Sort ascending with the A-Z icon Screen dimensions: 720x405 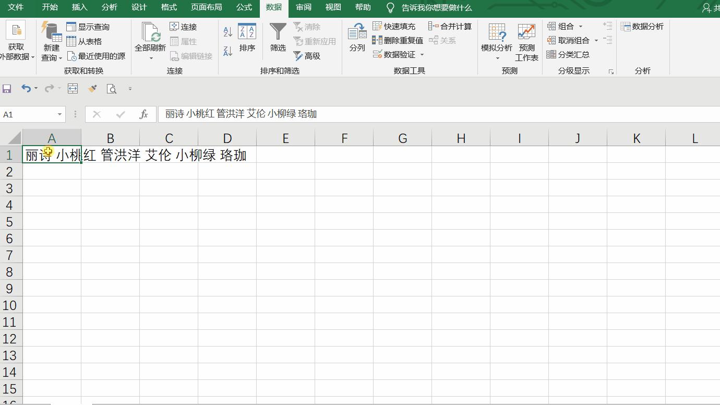pyautogui.click(x=227, y=32)
